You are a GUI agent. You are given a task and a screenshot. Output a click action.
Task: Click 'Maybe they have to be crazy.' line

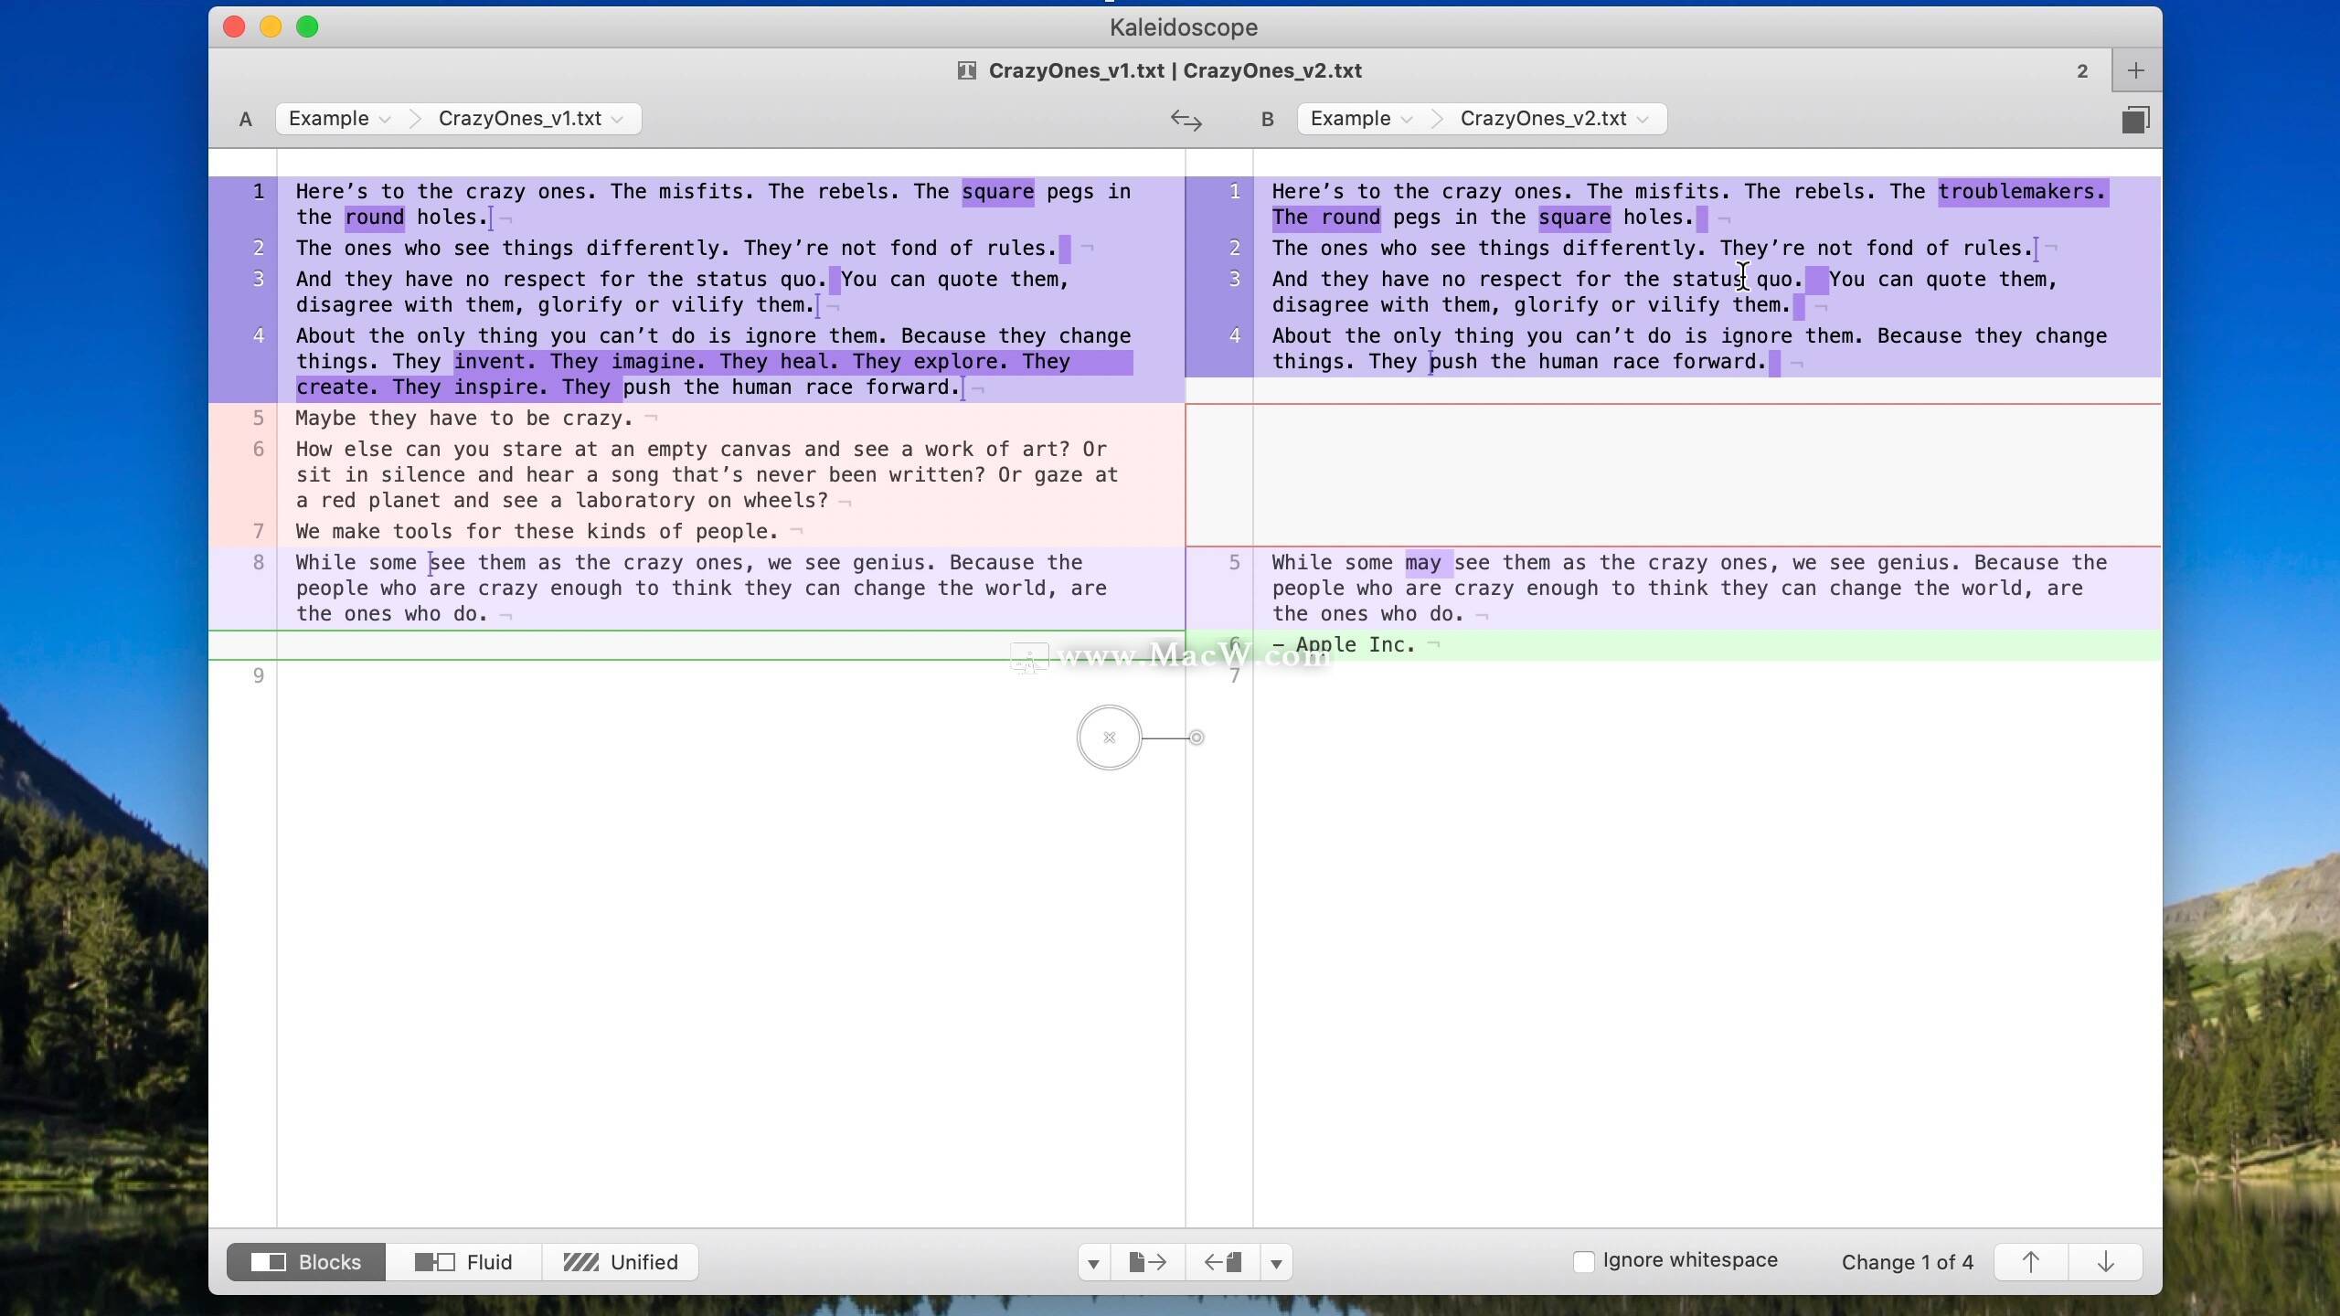pos(464,419)
